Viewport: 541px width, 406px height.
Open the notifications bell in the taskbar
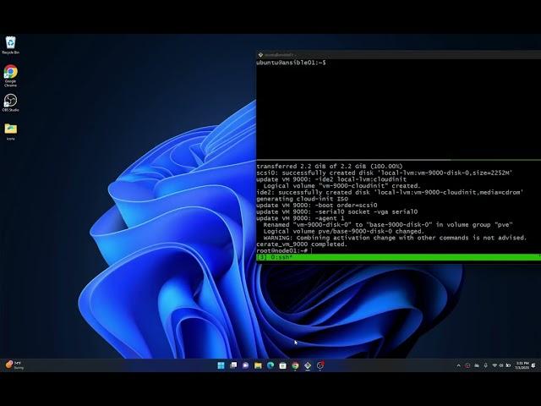click(x=533, y=365)
